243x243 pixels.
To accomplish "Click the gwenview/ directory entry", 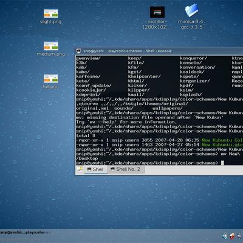I will click(x=88, y=58).
